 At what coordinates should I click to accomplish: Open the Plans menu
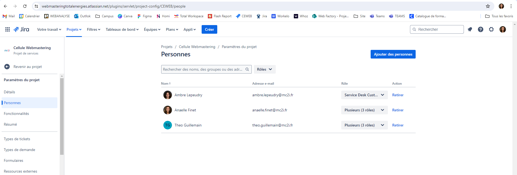click(172, 29)
